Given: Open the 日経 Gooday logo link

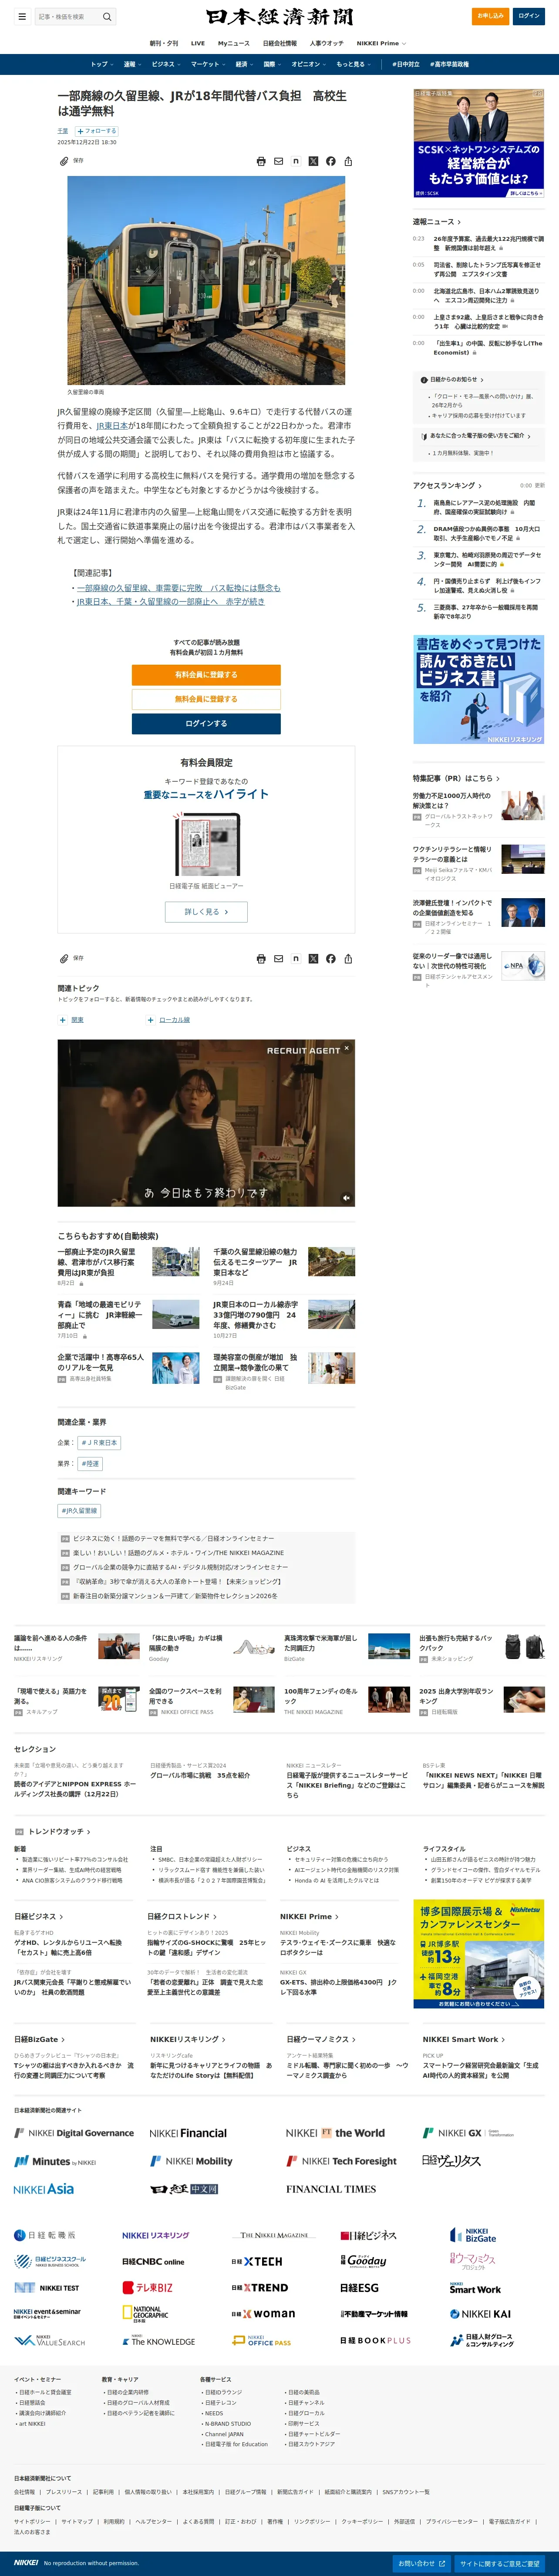Looking at the screenshot, I should tap(364, 2260).
